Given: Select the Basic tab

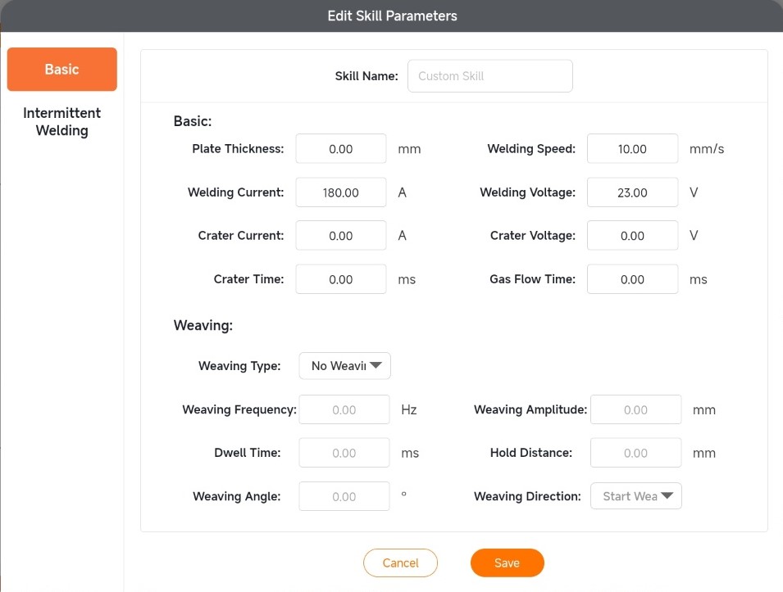Looking at the screenshot, I should pos(61,70).
